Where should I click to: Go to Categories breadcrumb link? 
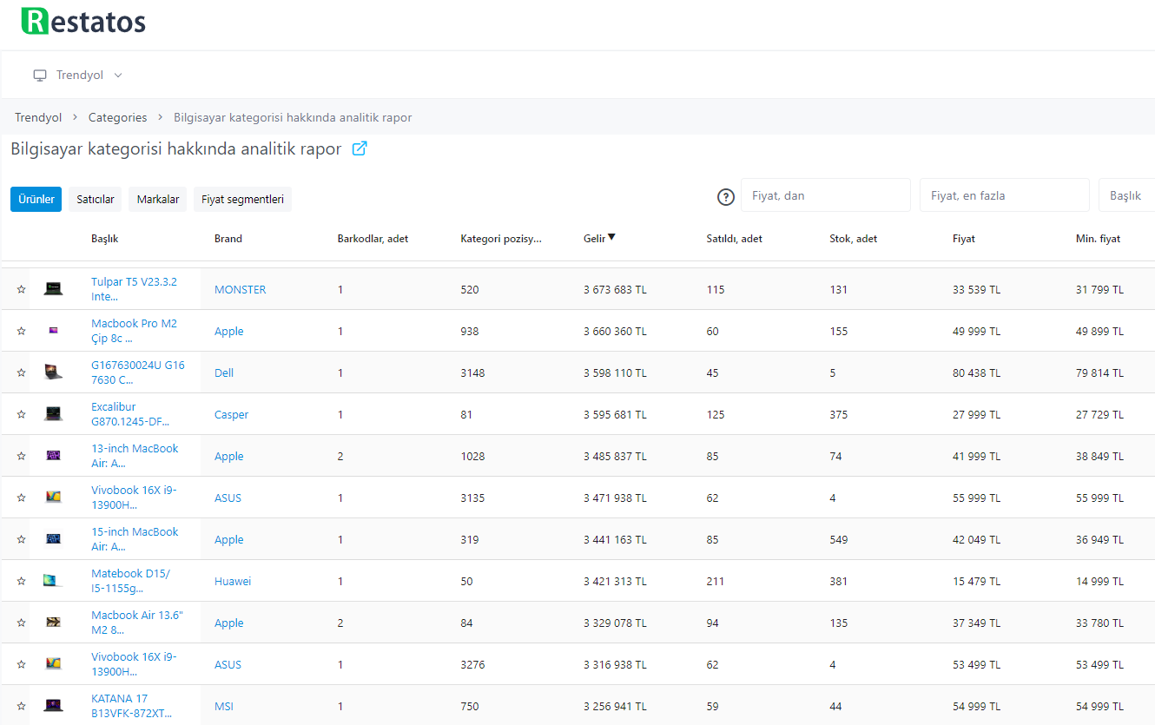[118, 117]
